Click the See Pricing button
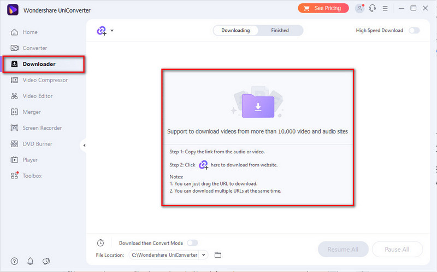 pos(323,8)
